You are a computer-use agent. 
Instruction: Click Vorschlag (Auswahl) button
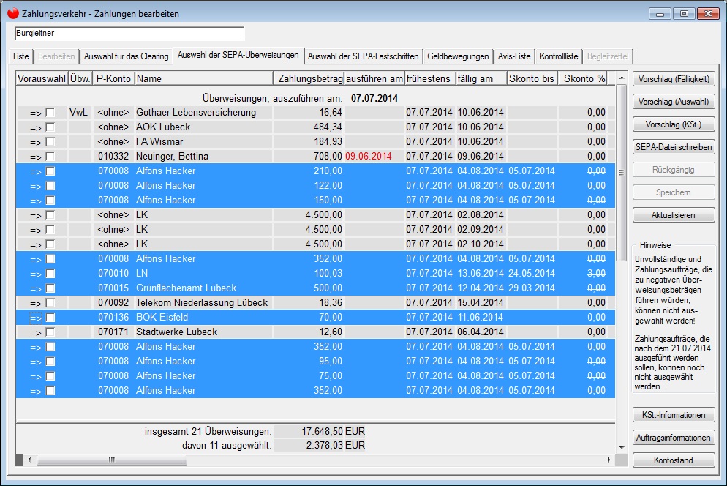pos(674,102)
